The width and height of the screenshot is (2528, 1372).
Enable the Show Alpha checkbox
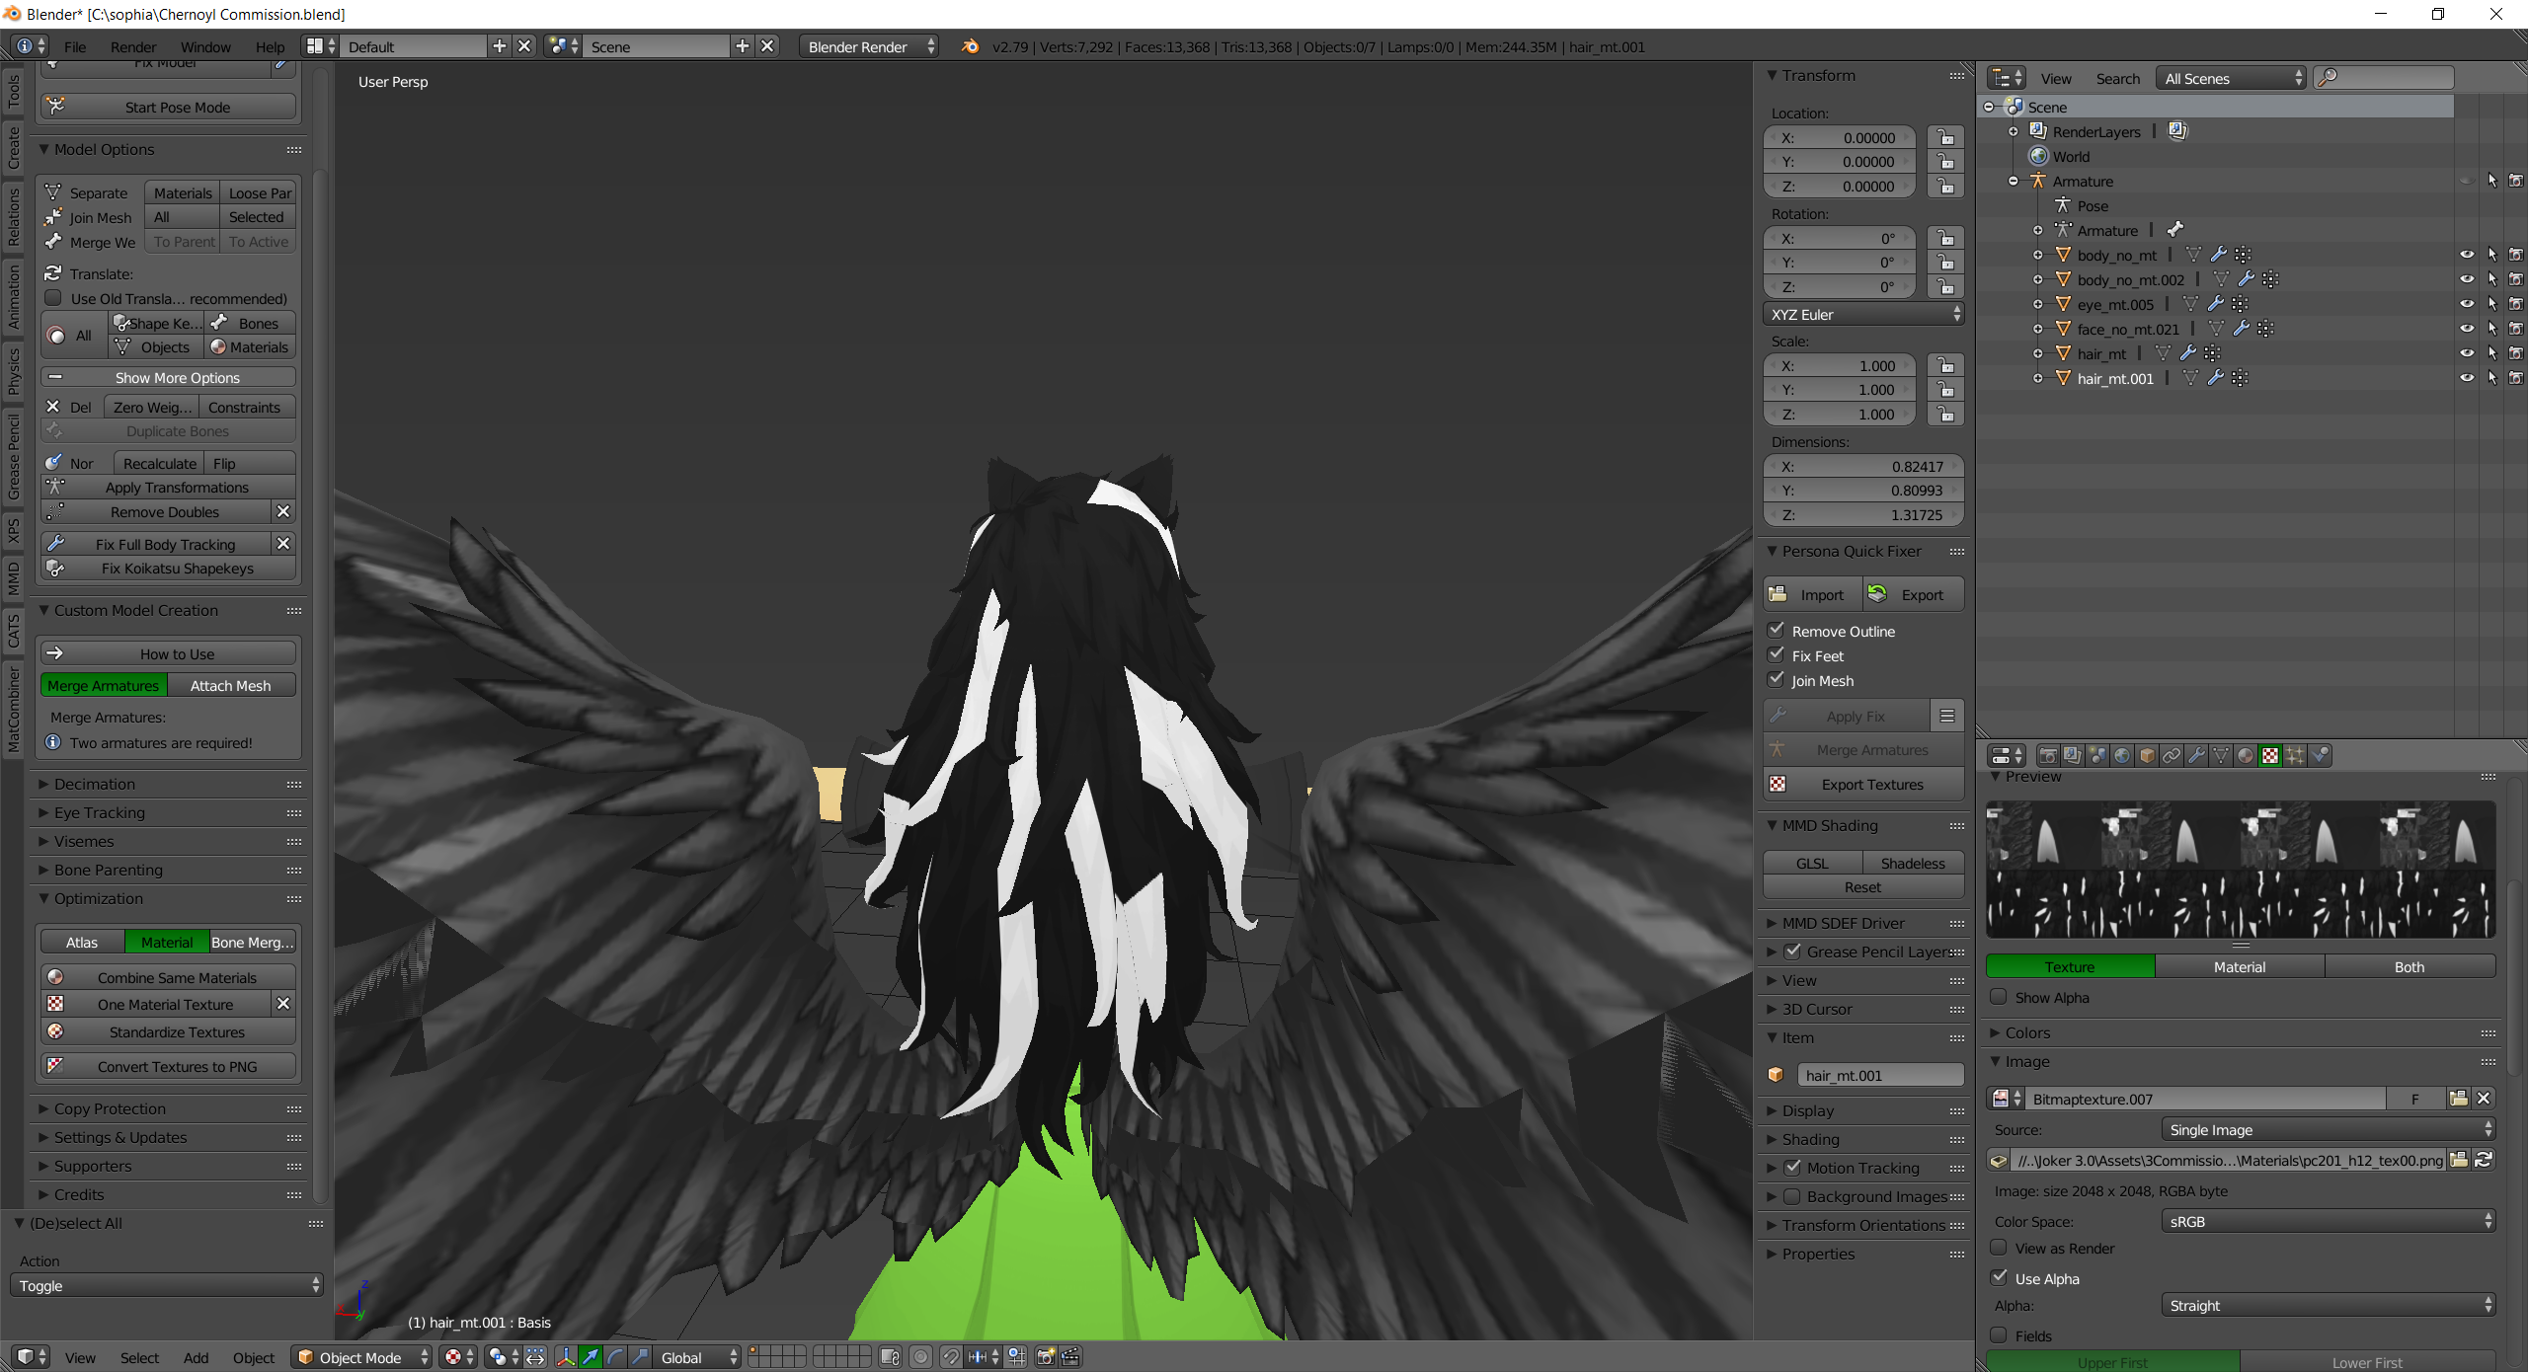1999,997
